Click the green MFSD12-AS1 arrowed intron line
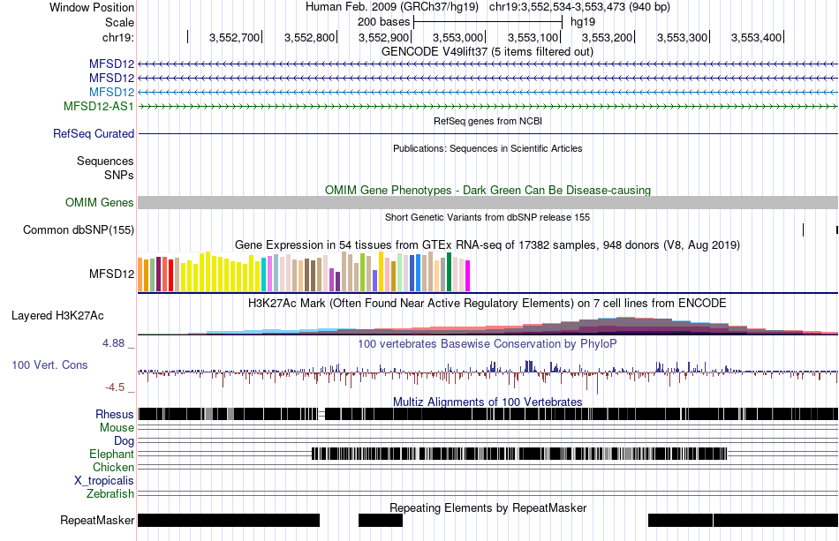Screen dimensions: 839x541 point(488,107)
